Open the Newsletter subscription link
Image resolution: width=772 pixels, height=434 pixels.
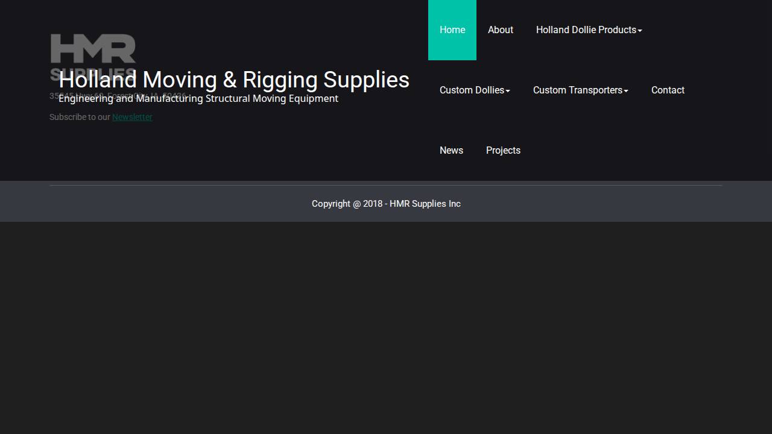point(132,117)
